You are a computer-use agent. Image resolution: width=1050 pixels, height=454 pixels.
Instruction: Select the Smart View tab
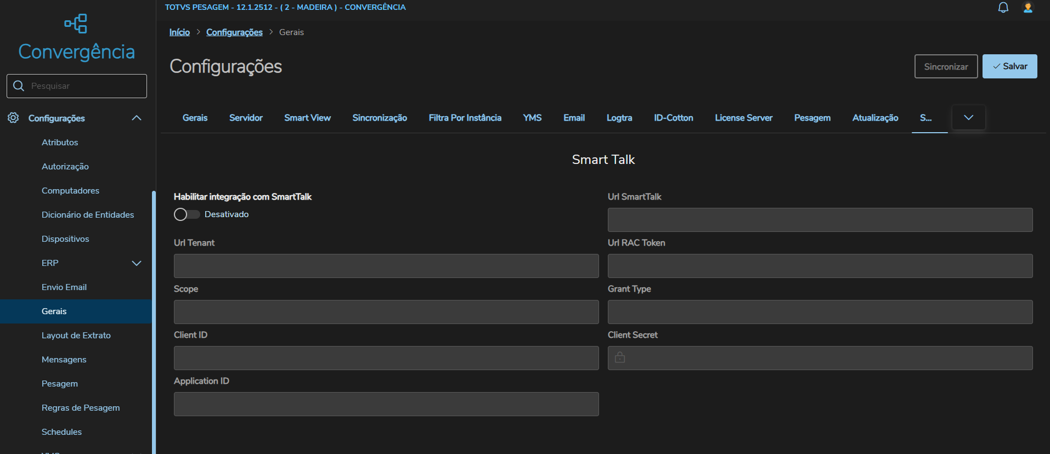(307, 118)
